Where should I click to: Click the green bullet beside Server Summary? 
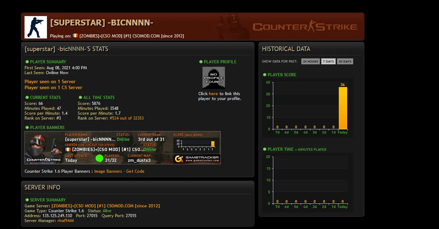click(27, 200)
